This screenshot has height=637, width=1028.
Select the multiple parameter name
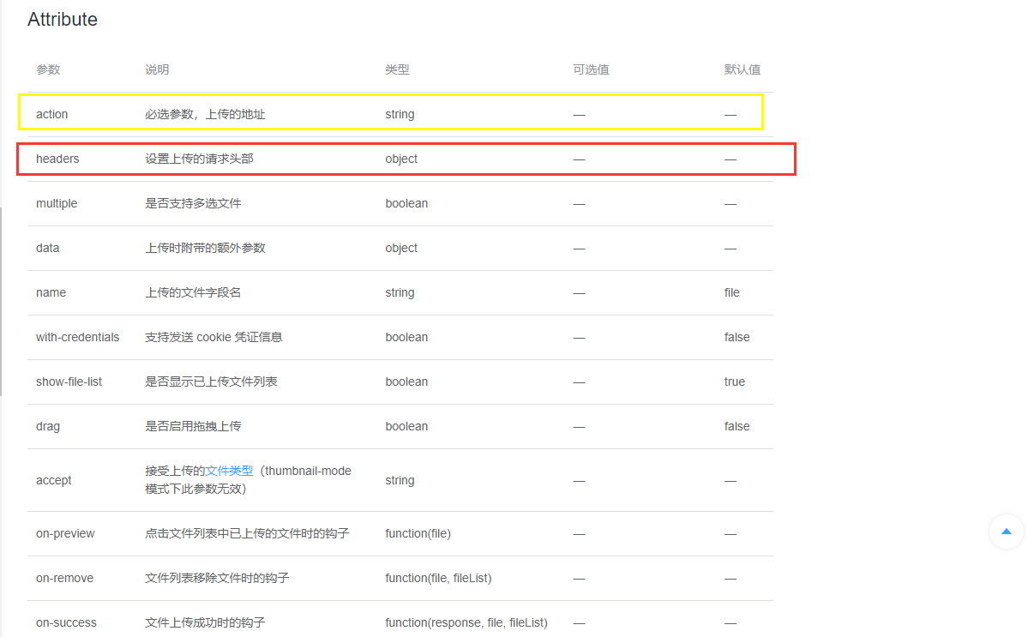(57, 203)
